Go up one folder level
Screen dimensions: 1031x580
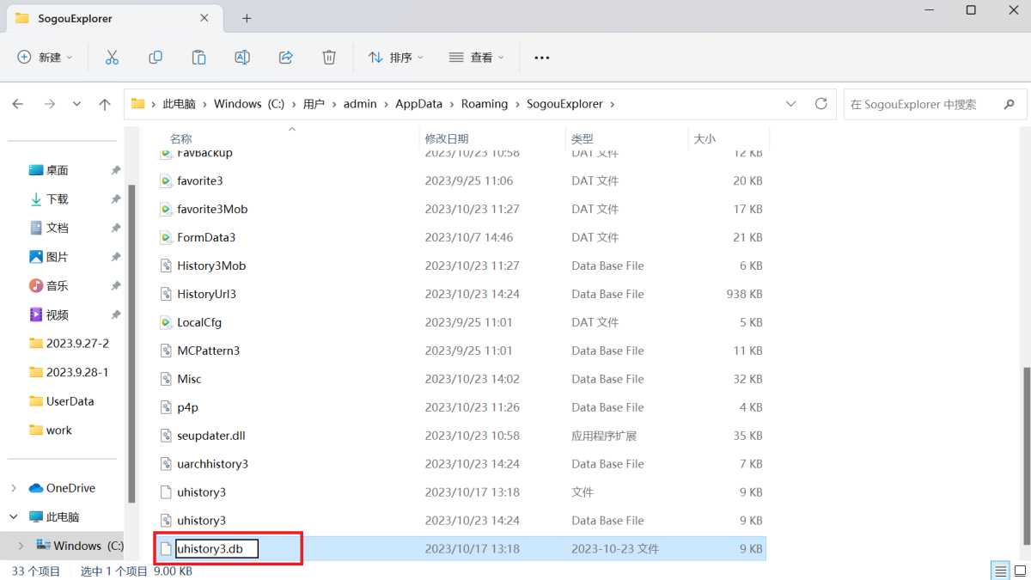105,104
